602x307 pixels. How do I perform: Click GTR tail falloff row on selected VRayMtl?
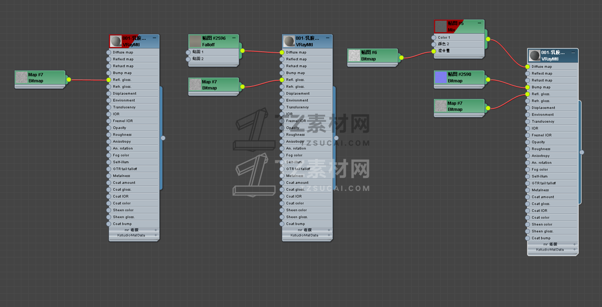click(552, 183)
